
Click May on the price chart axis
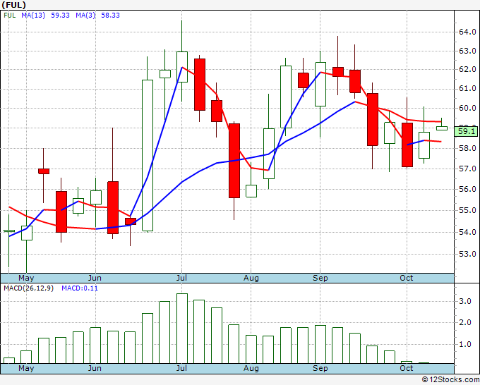[x=26, y=278]
